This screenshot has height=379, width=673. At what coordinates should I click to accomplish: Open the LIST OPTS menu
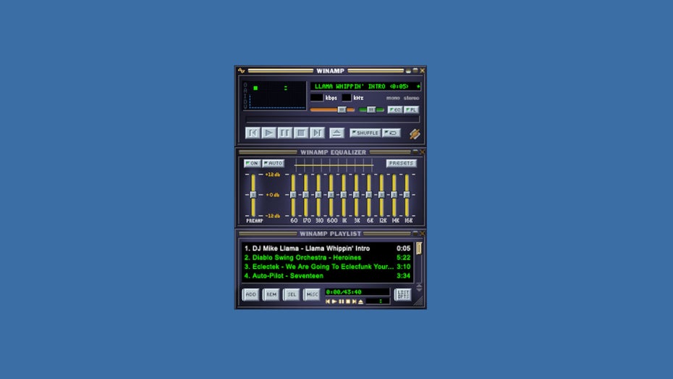pyautogui.click(x=403, y=294)
